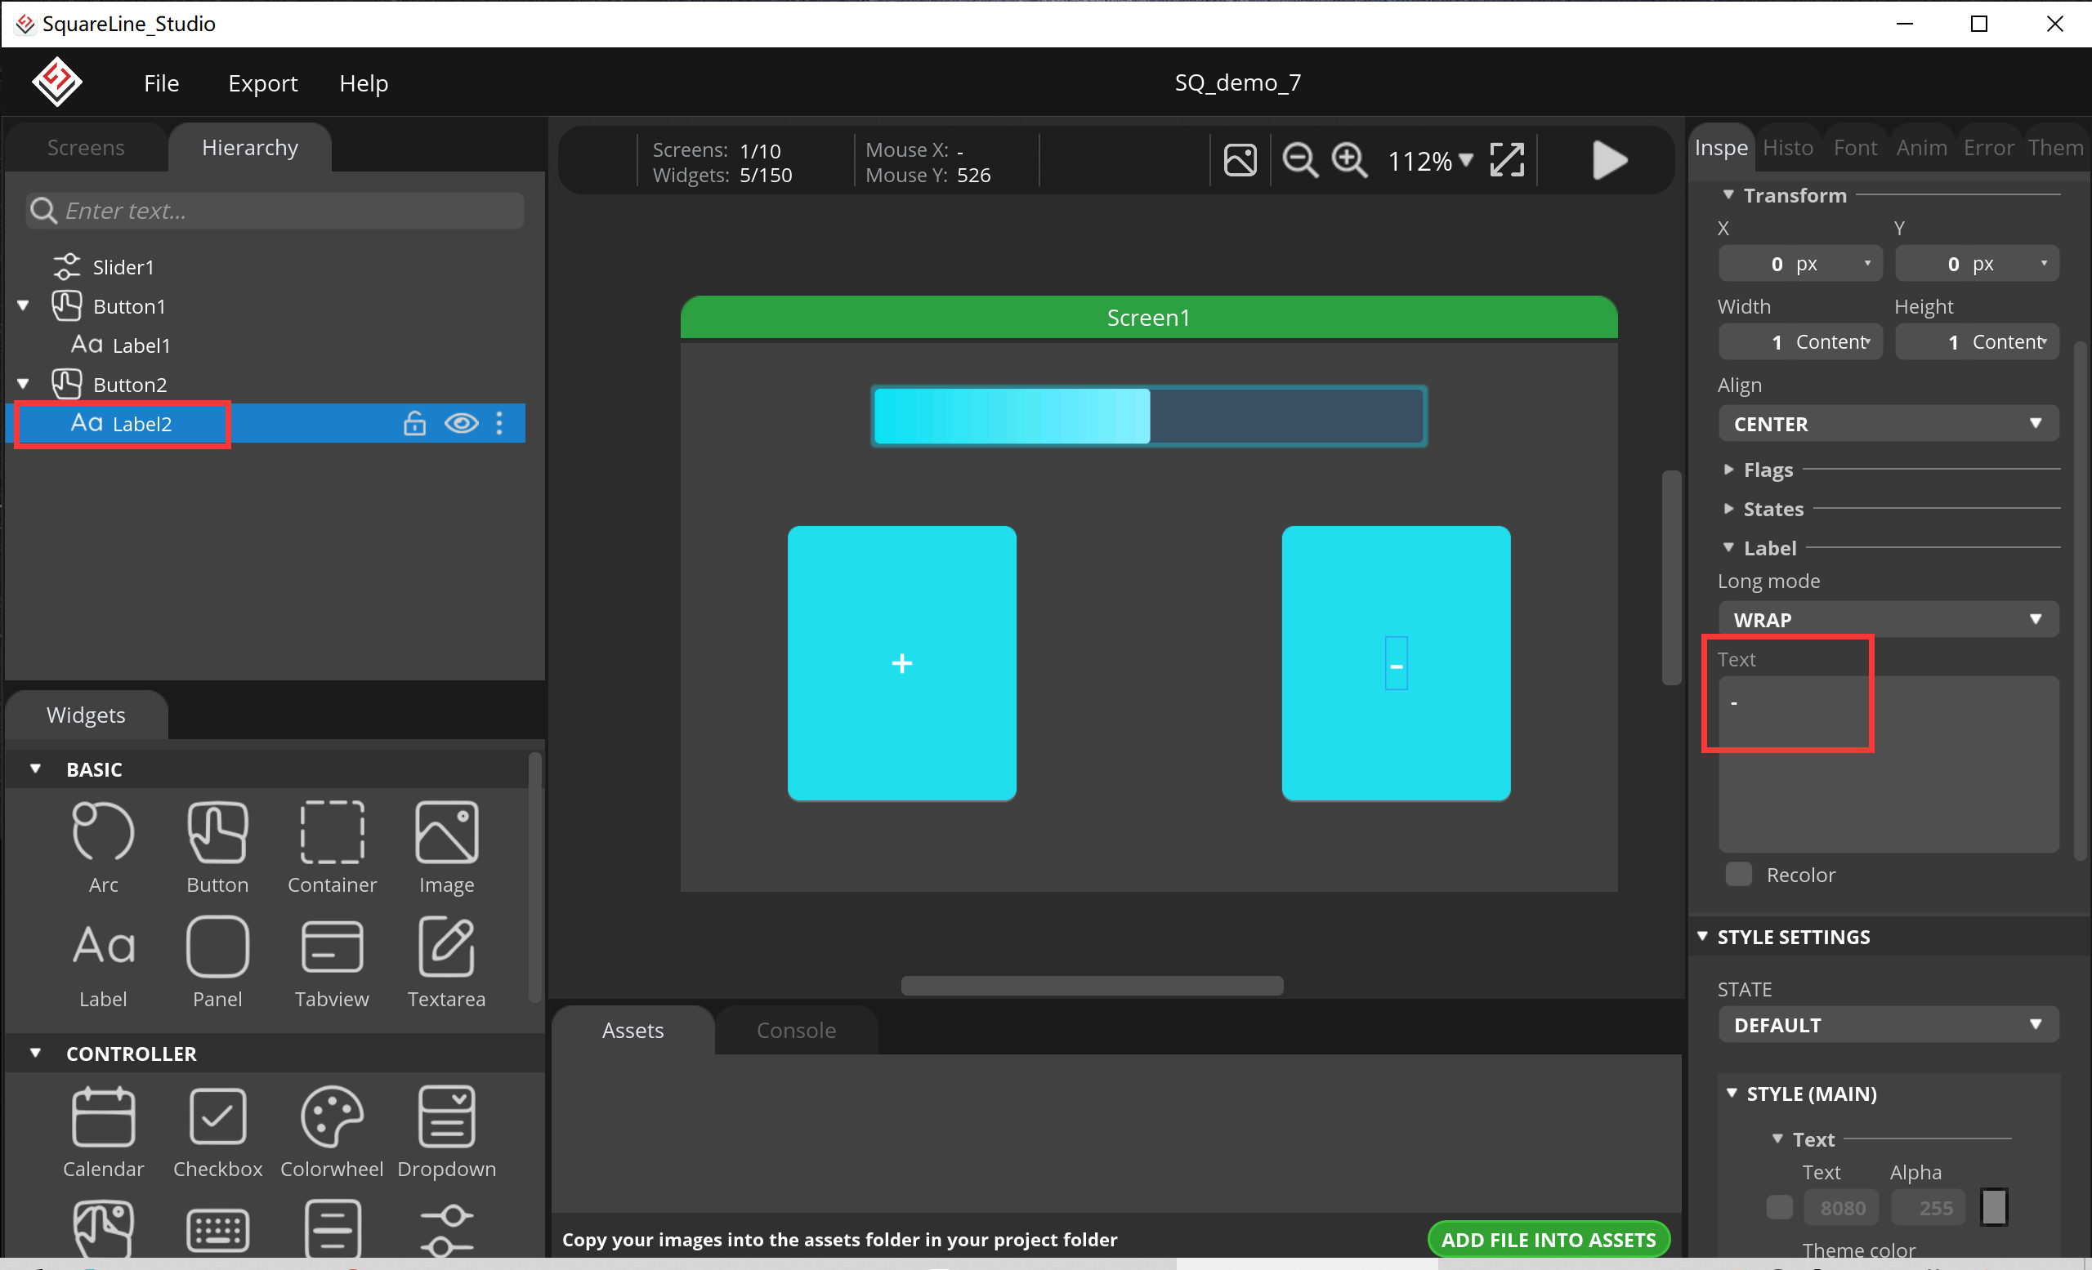
Task: Select Button2 in hierarchy tree
Action: pos(130,384)
